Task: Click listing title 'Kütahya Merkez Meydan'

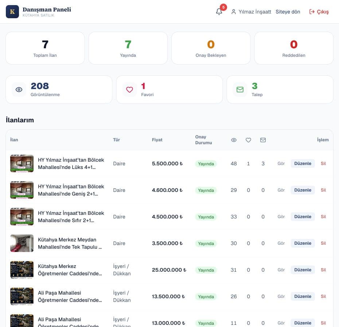Action: click(x=67, y=240)
